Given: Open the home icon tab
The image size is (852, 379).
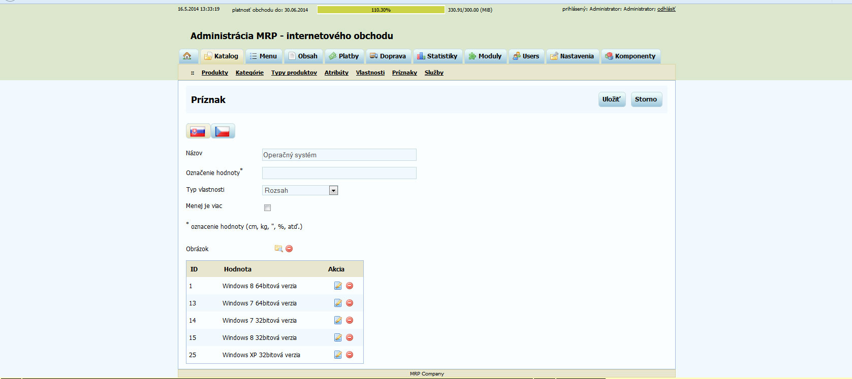Looking at the screenshot, I should click(187, 56).
